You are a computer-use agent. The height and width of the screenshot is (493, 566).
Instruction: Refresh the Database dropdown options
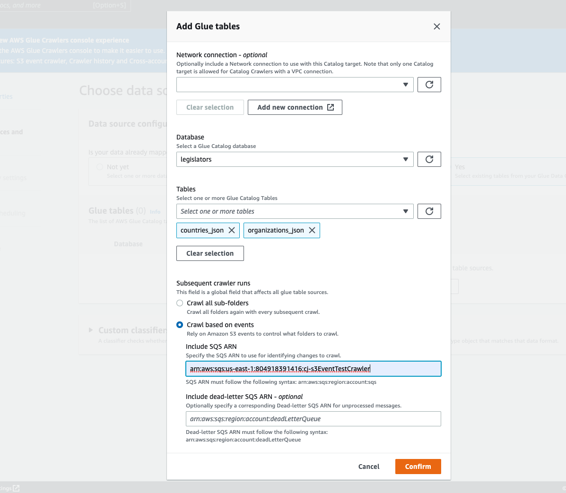point(429,159)
